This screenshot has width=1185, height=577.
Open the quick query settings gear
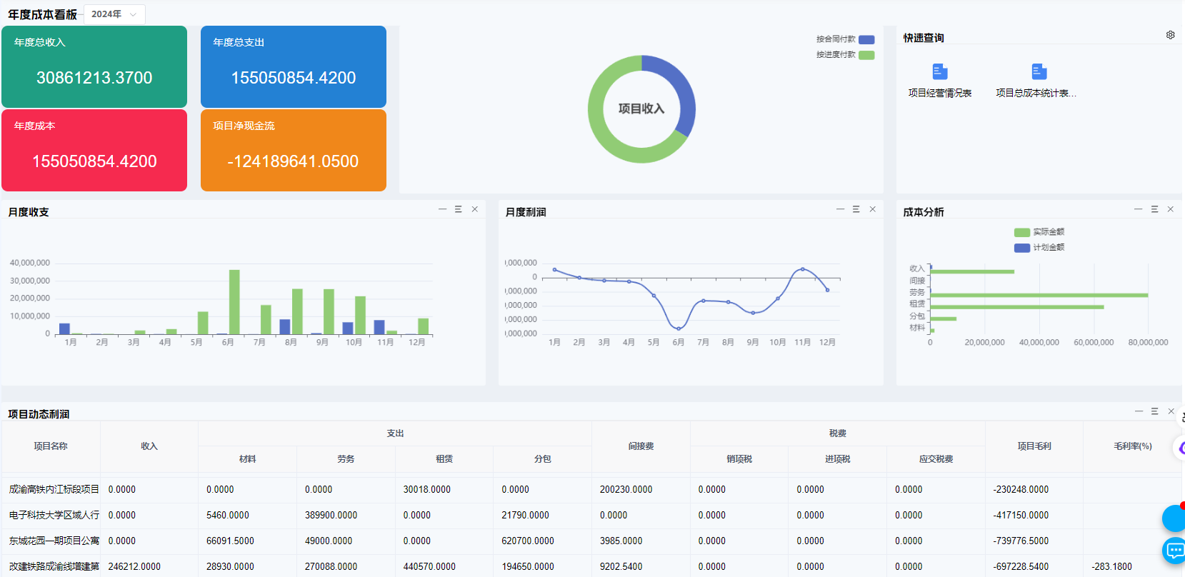(1170, 35)
